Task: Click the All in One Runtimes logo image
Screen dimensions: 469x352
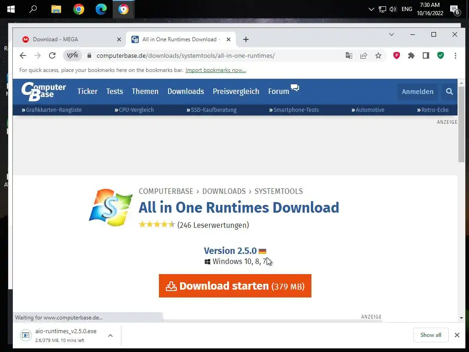Action: tap(111, 207)
